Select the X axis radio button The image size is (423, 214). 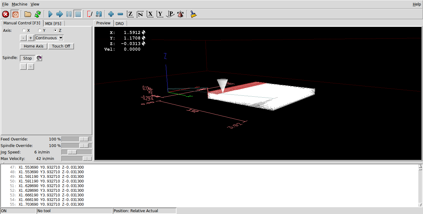click(24, 31)
